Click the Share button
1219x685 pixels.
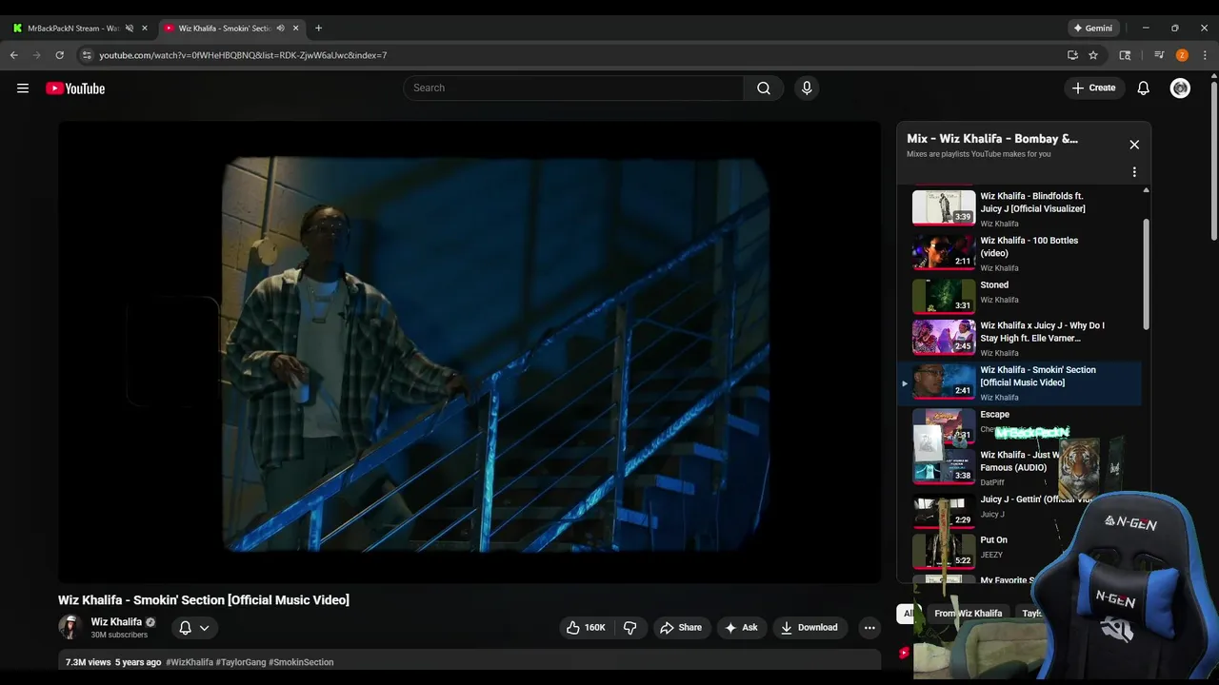click(x=680, y=628)
